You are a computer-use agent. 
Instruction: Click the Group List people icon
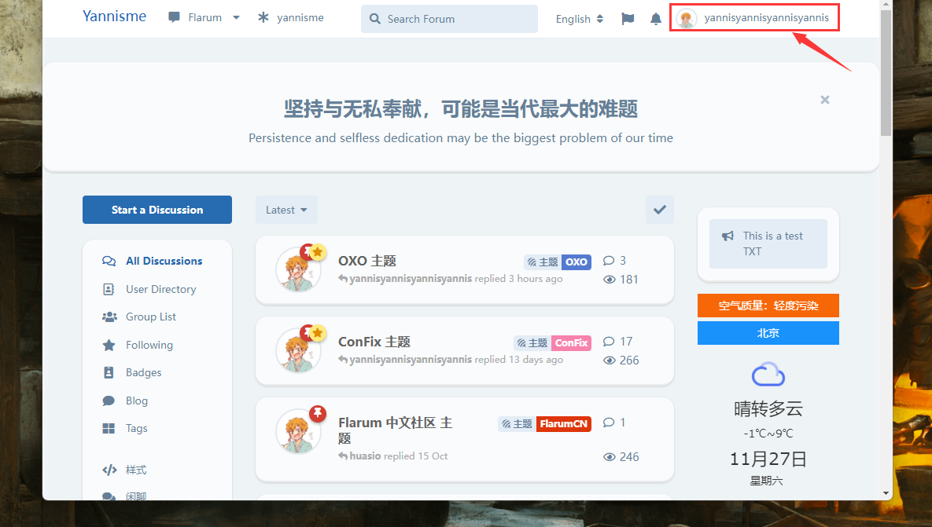pyautogui.click(x=109, y=317)
